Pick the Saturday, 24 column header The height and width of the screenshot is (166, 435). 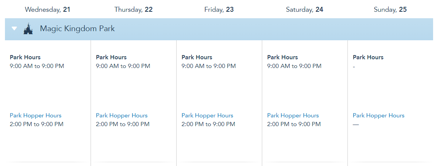point(304,9)
